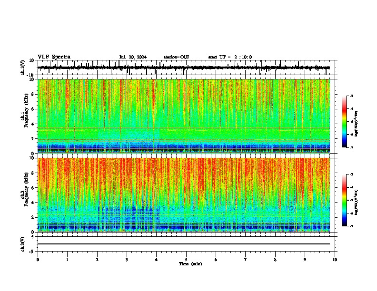Click the "-3" label on ch.1 colorbar
This screenshot has width=377, height=291.
[x=351, y=96]
